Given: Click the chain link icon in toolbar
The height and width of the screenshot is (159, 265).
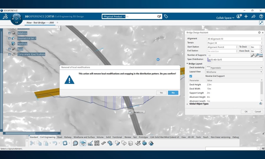Looking at the screenshot, I should 104,143.
